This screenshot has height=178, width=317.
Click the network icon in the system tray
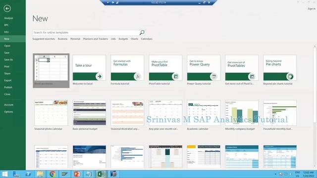pyautogui.click(x=285, y=174)
